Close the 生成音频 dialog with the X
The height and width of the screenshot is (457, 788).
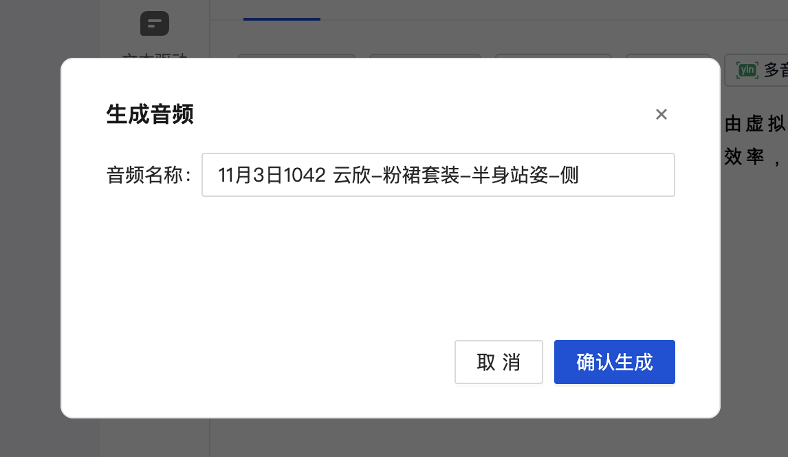(661, 114)
